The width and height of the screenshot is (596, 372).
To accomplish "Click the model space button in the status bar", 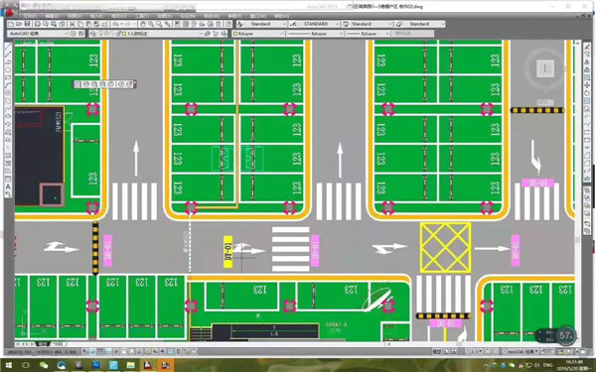I will [x=436, y=352].
